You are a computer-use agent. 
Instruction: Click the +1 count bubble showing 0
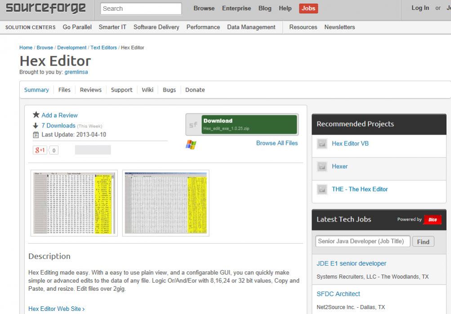click(54, 150)
